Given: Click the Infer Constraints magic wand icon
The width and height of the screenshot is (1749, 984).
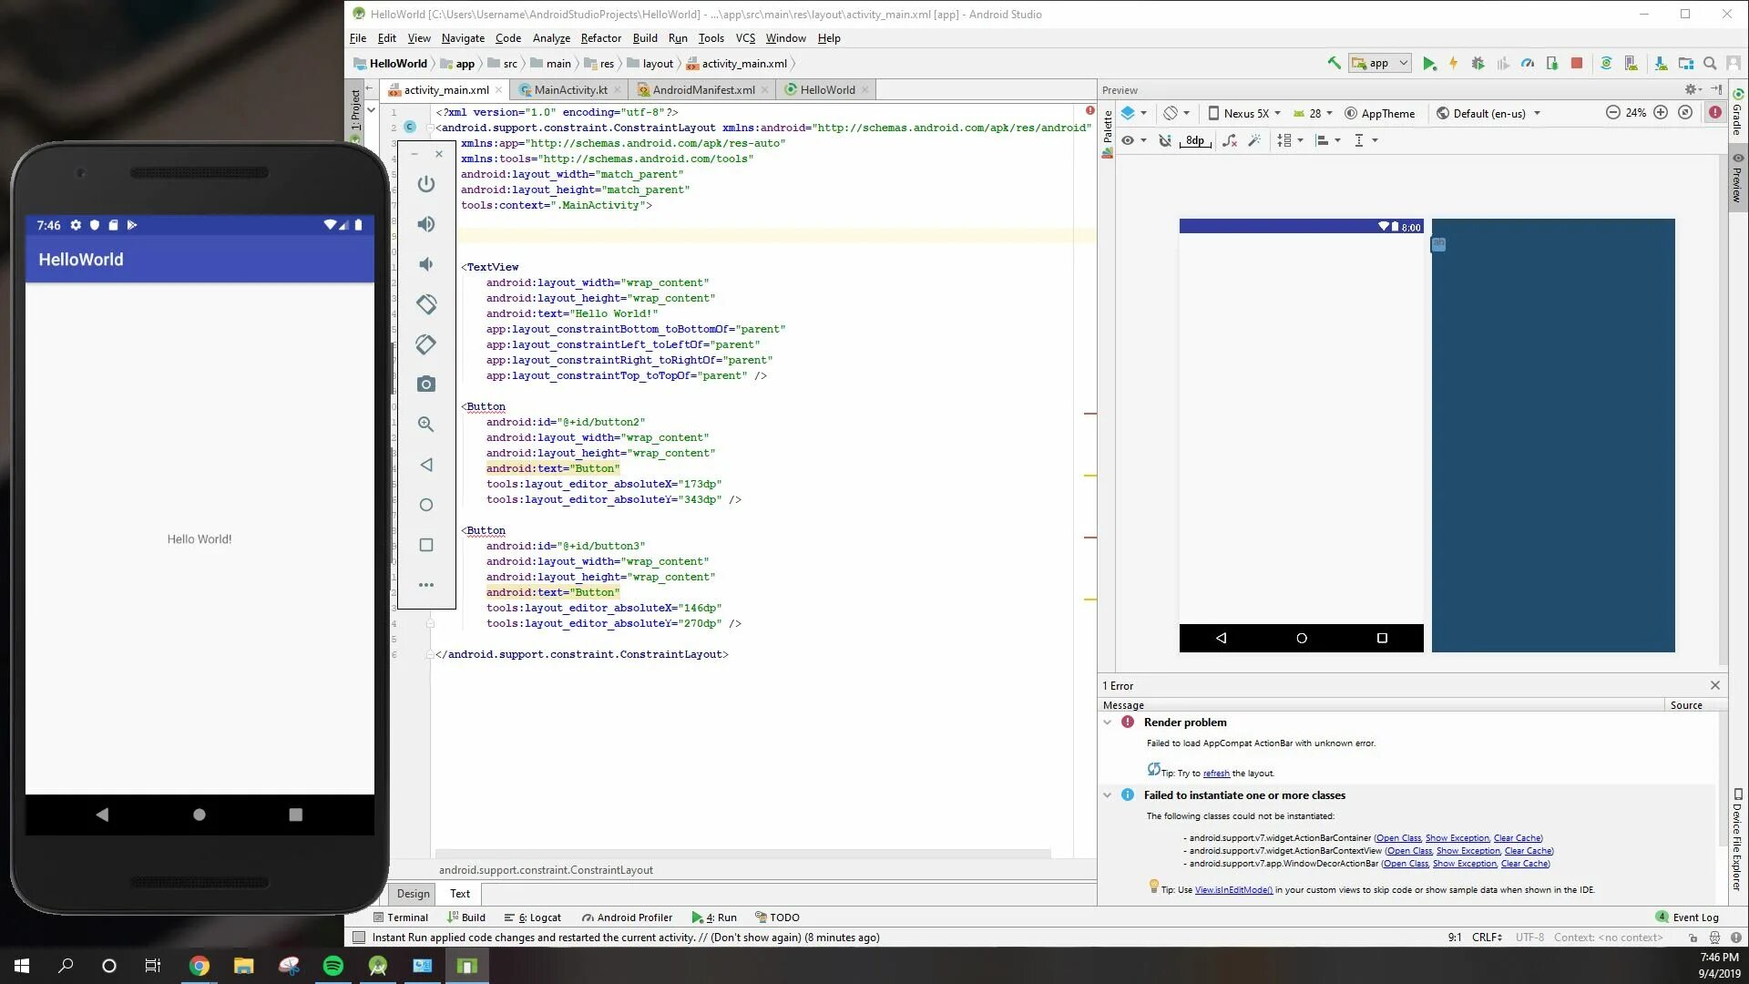Looking at the screenshot, I should [1254, 140].
